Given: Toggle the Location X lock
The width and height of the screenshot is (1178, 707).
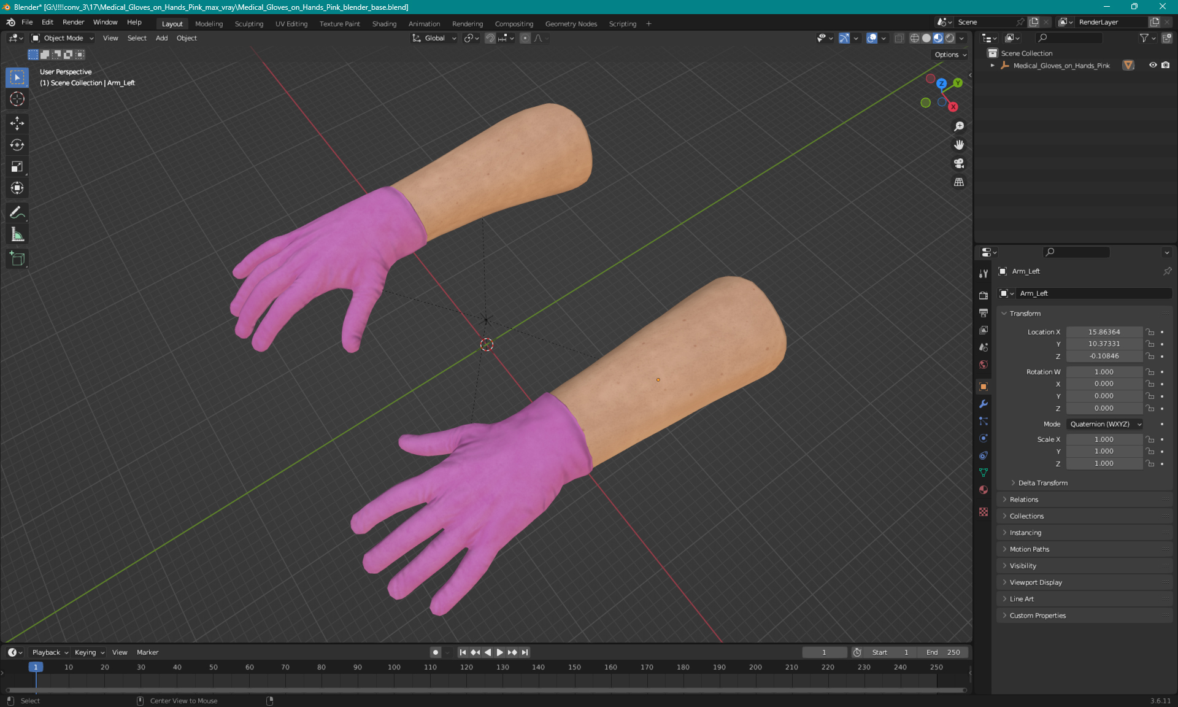Looking at the screenshot, I should (x=1150, y=332).
